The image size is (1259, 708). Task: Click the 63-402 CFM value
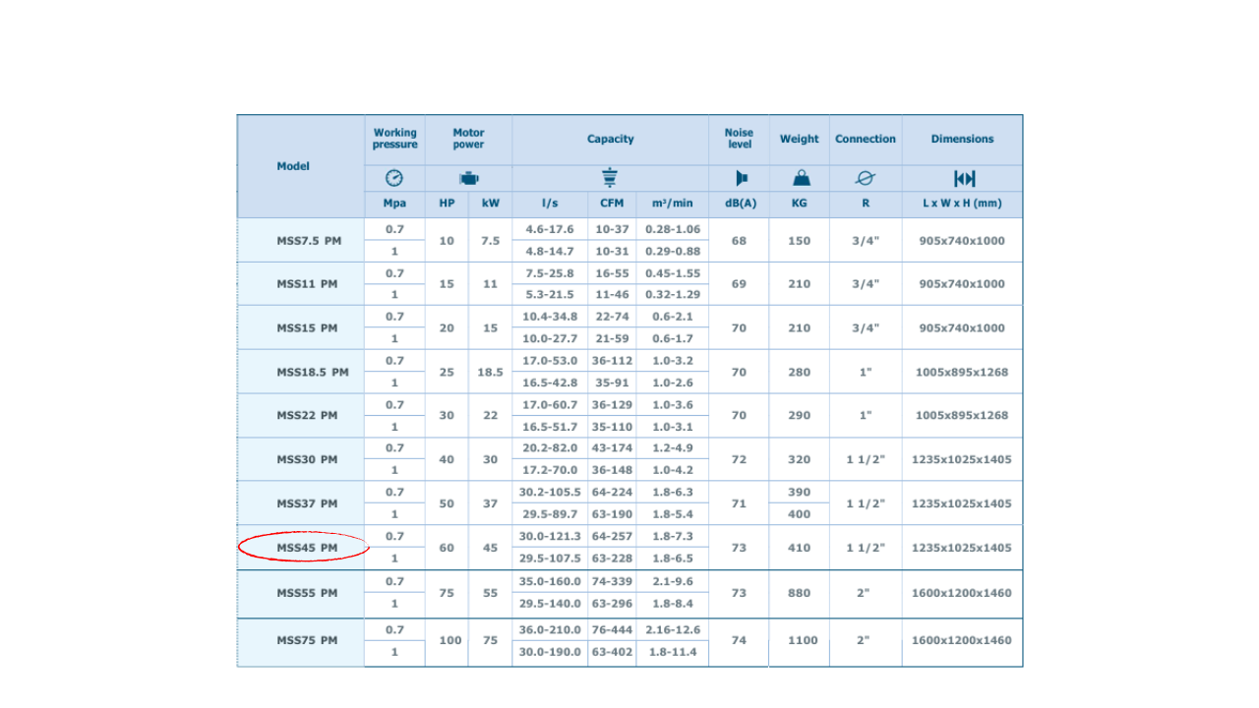tap(612, 651)
